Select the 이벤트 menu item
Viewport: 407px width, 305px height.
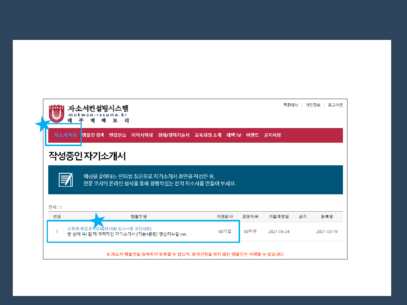click(x=252, y=135)
